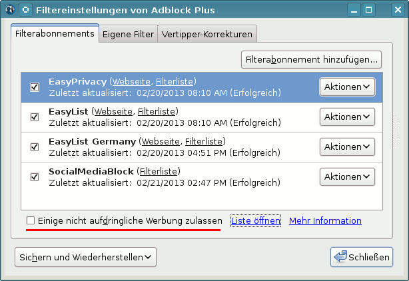Open EasyPrivacy Webseite link

point(131,82)
